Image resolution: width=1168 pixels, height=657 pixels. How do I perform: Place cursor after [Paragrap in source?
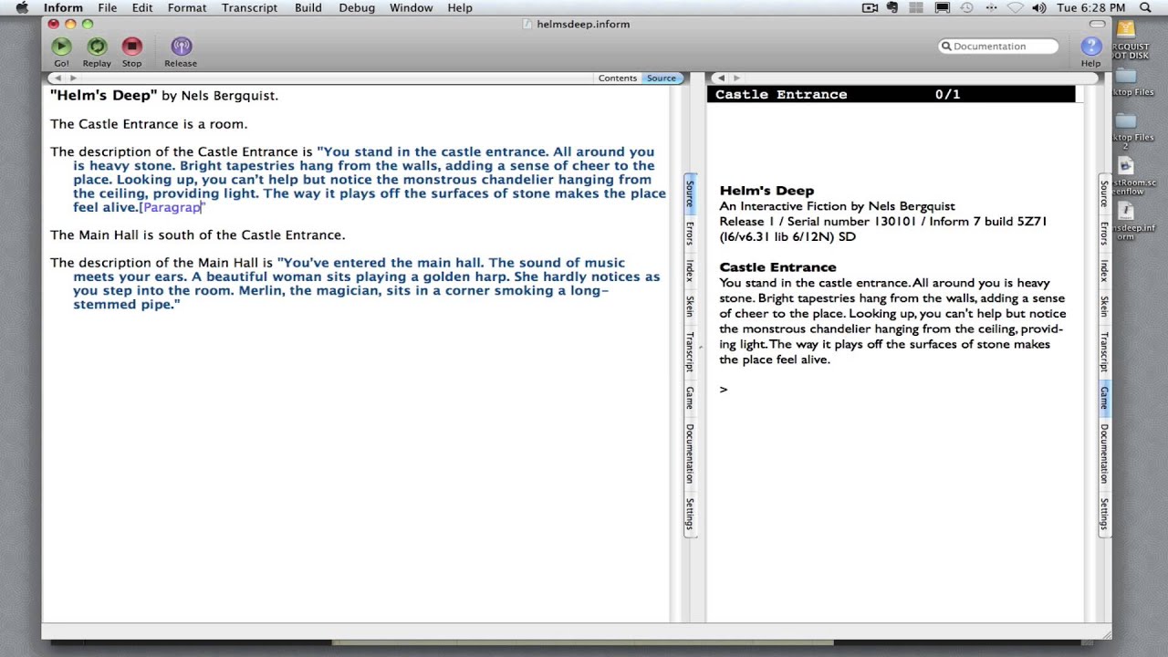201,207
